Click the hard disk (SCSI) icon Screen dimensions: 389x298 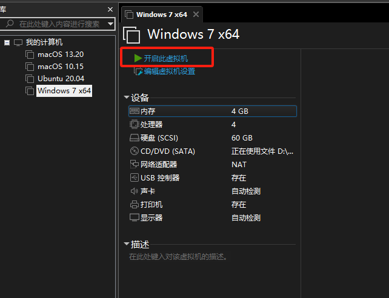tap(135, 138)
